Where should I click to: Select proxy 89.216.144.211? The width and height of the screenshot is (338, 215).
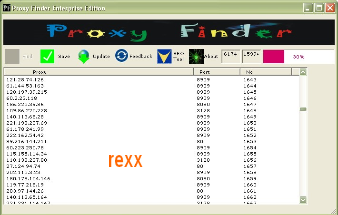[27, 142]
